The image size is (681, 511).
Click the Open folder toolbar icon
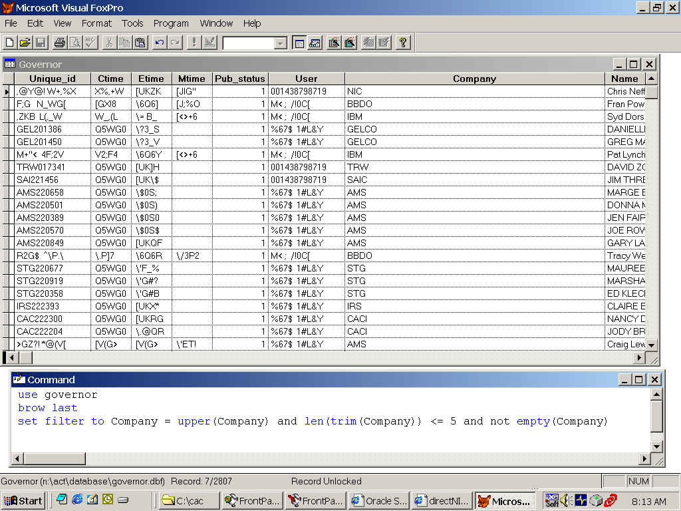pos(25,43)
